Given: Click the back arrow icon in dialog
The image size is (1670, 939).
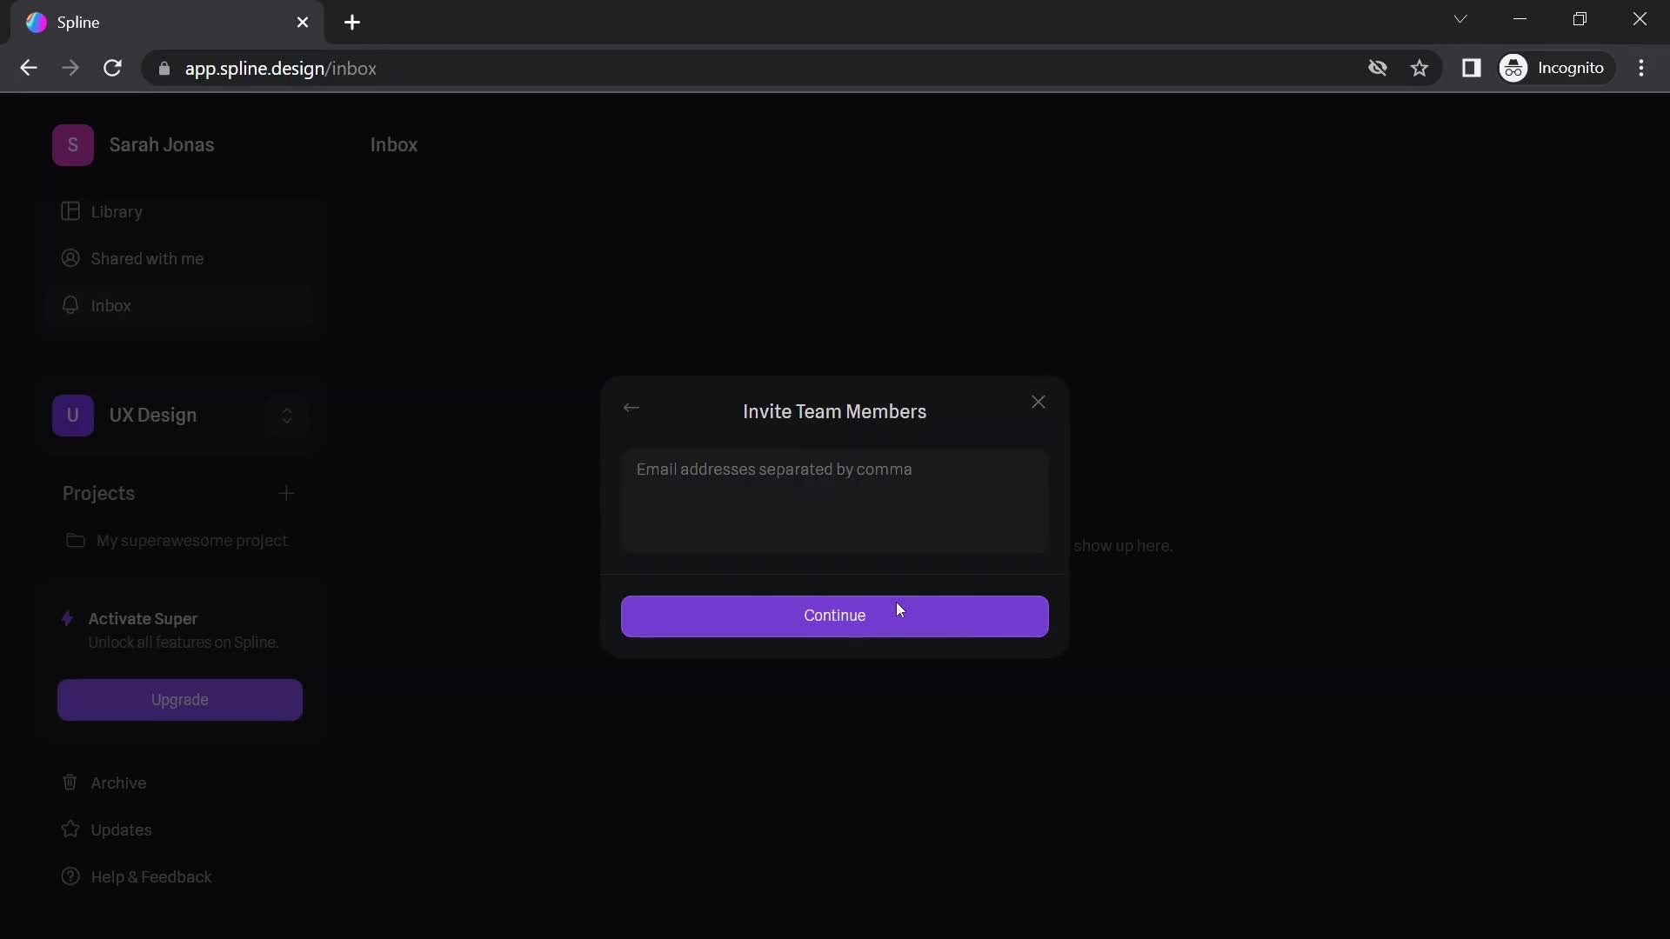Looking at the screenshot, I should (x=631, y=407).
